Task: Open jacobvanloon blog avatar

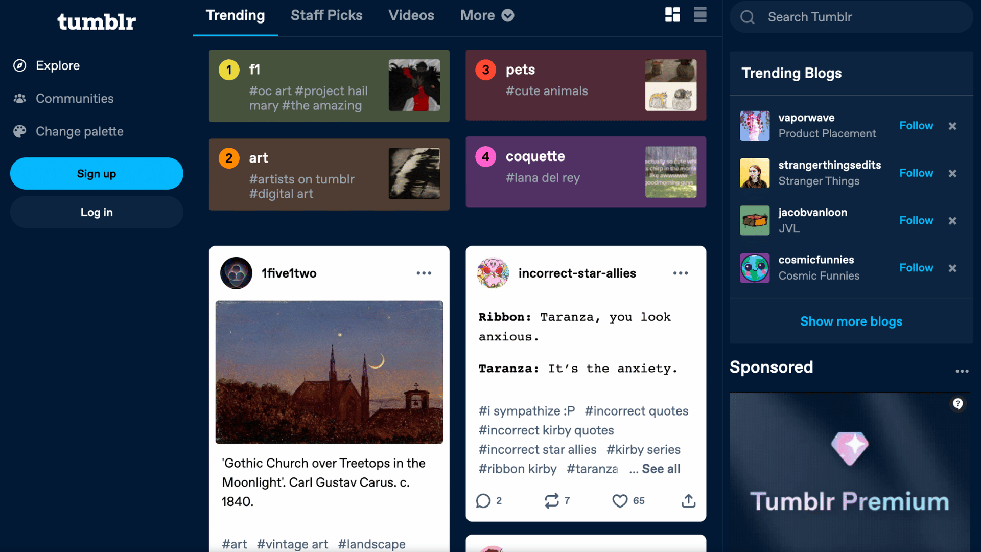Action: pyautogui.click(x=755, y=221)
